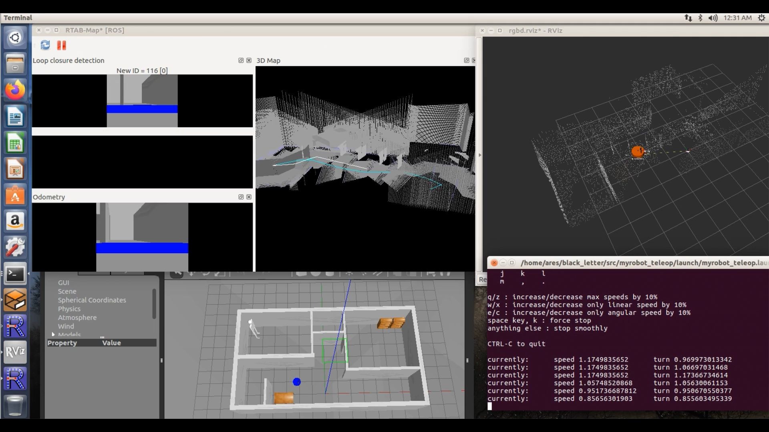The width and height of the screenshot is (769, 432).
Task: Select Spherical Coordinates in world tree
Action: pos(92,300)
